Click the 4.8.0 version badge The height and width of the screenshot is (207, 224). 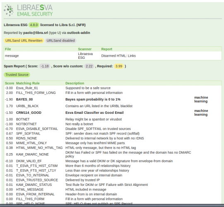point(34,25)
